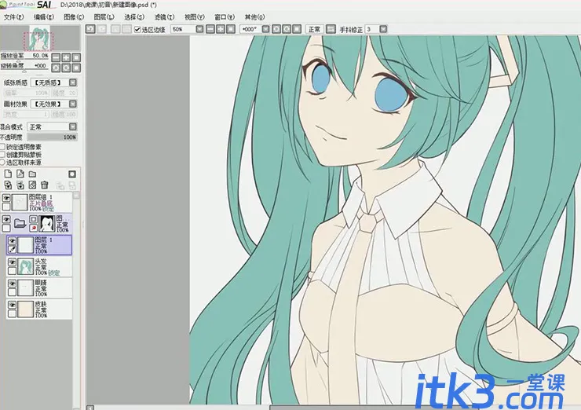Toggle visibility of 图层组1 top layer
This screenshot has height=410, width=581.
[6, 198]
